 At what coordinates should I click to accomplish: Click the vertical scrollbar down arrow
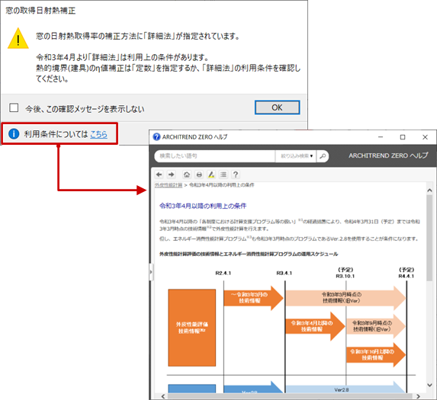click(429, 386)
